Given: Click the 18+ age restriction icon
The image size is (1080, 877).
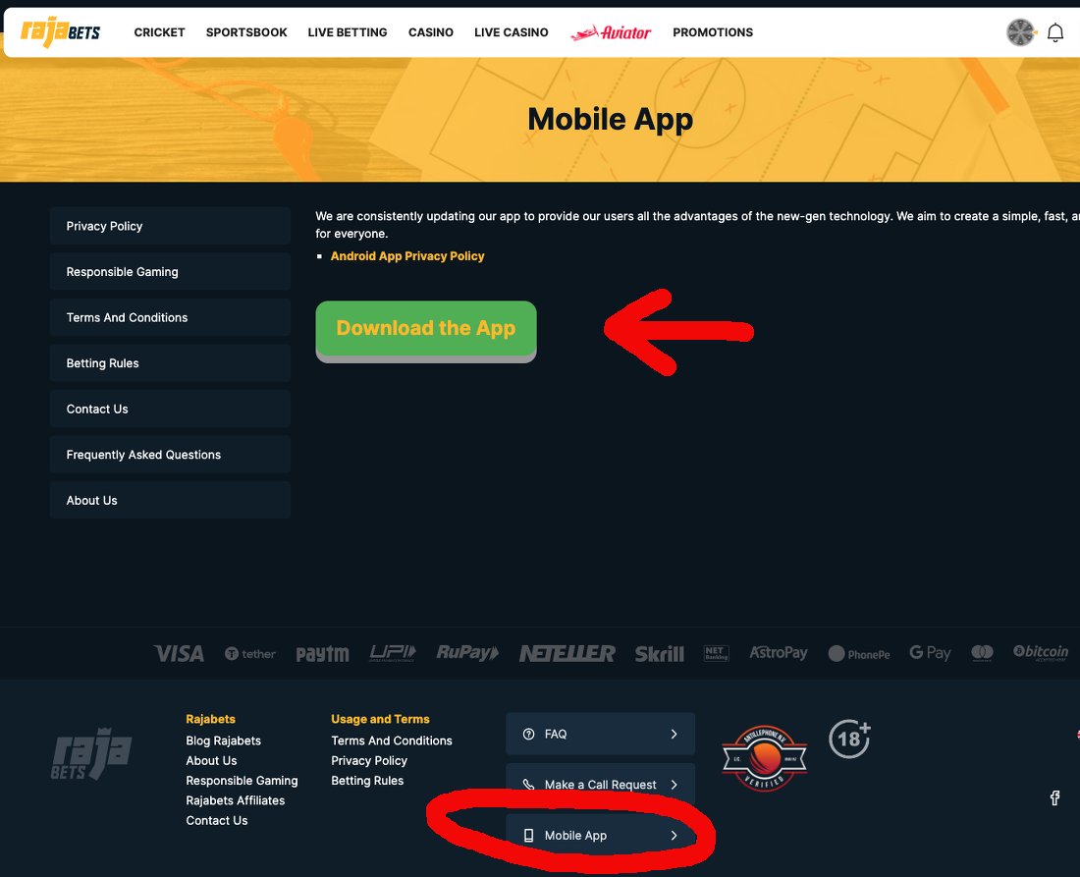Looking at the screenshot, I should click(850, 739).
